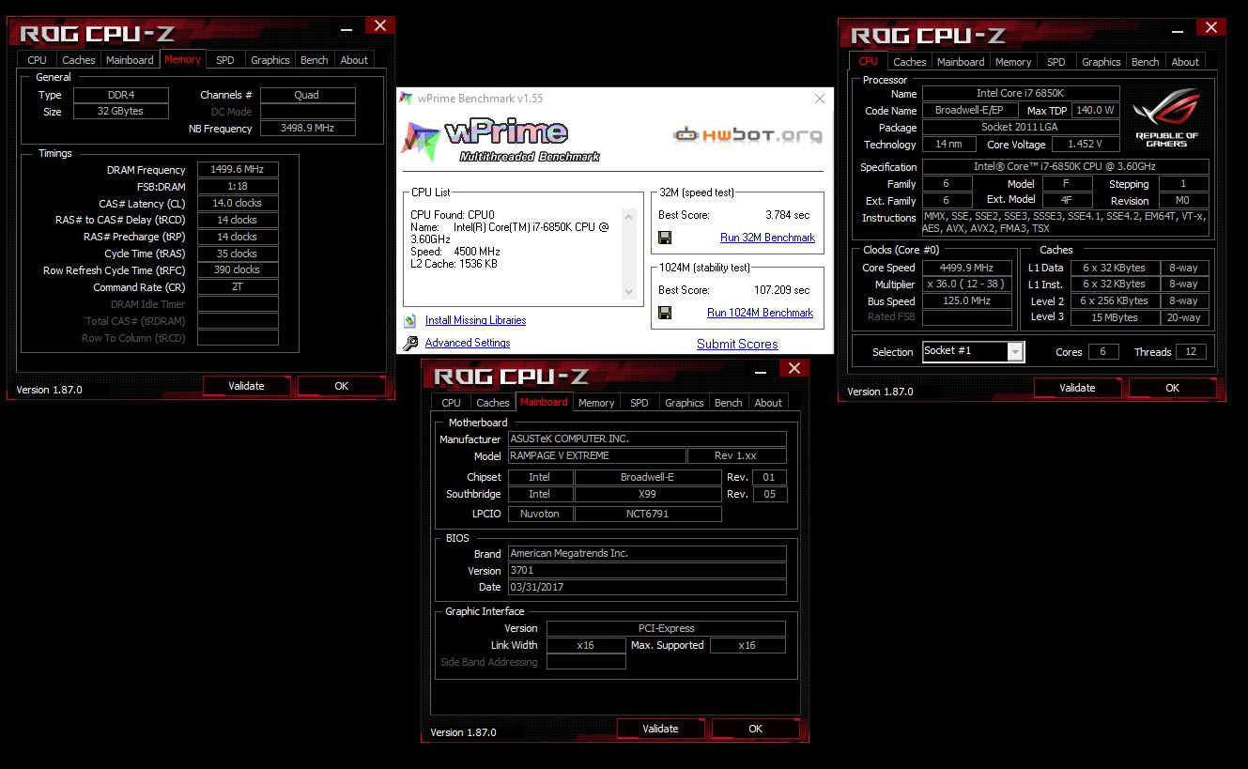
Task: Click the floppy disk icon for 32M score
Action: click(x=665, y=238)
